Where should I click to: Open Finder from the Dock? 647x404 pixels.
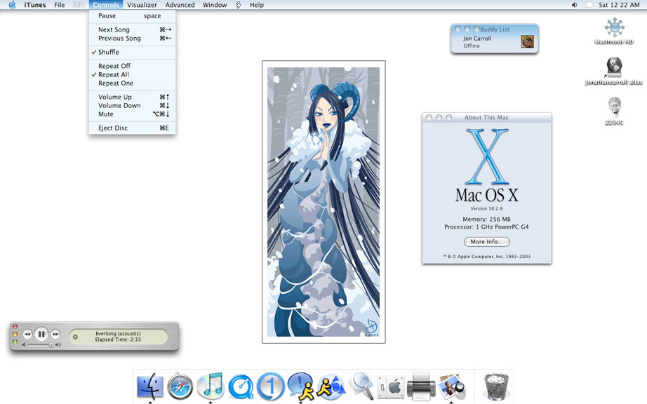coord(150,386)
